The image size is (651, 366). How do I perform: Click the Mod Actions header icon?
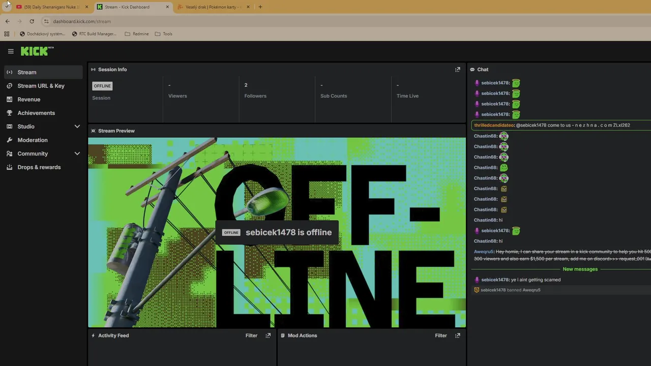click(283, 335)
